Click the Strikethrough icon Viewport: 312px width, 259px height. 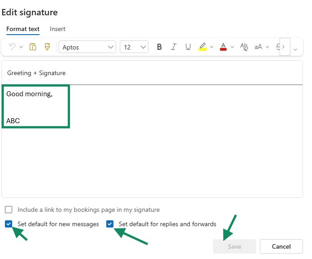point(278,47)
